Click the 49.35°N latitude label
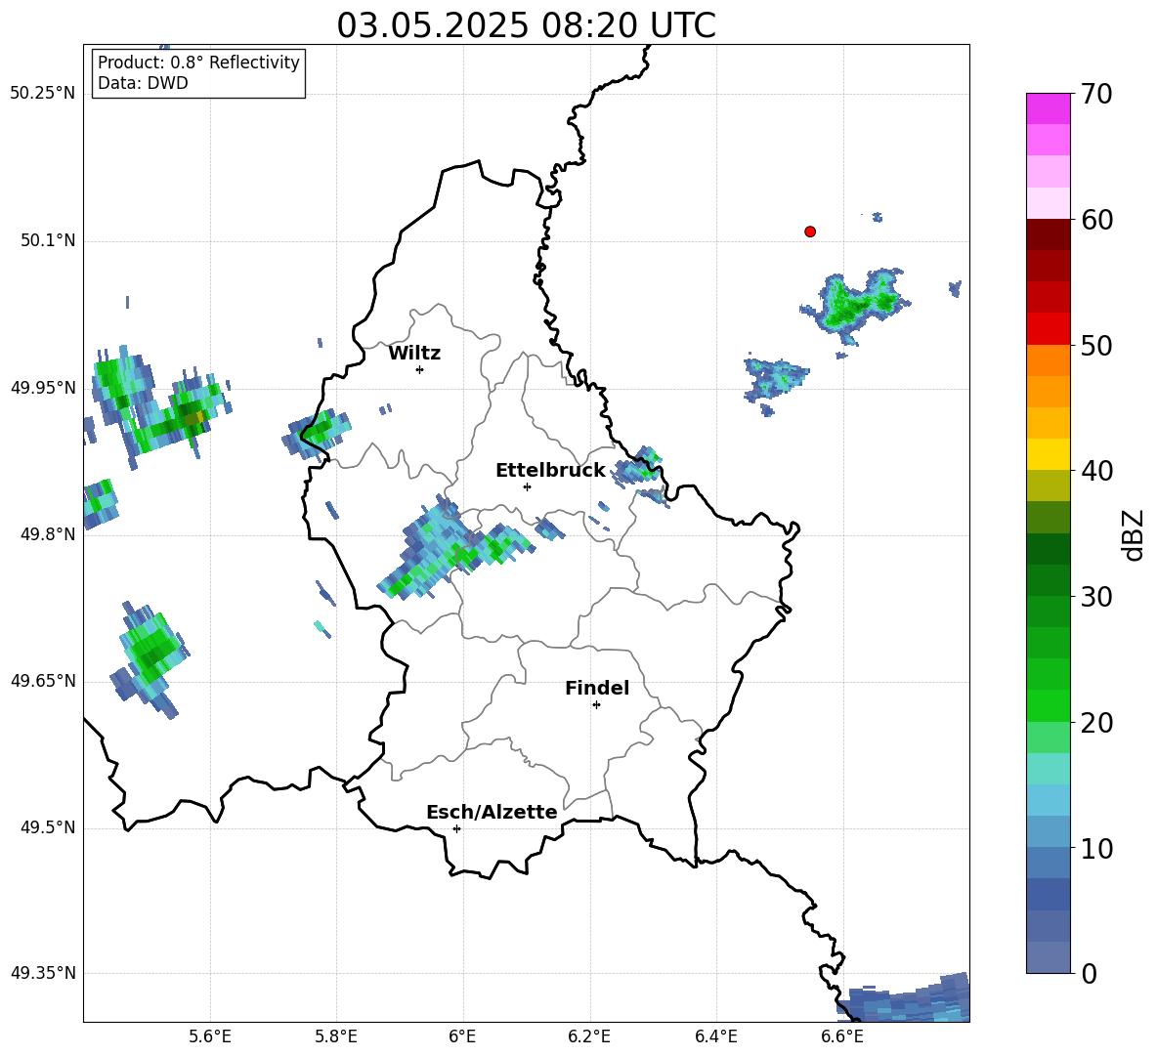Image resolution: width=1157 pixels, height=1056 pixels. pyautogui.click(x=43, y=973)
